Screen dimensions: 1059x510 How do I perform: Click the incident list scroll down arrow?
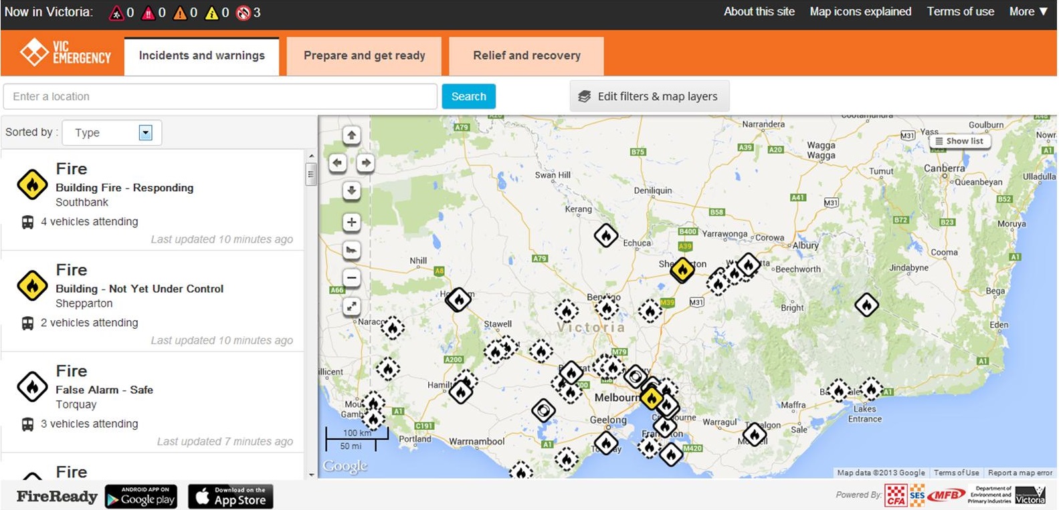[x=310, y=474]
